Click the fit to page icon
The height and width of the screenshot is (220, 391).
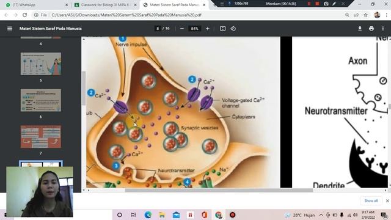point(222,29)
